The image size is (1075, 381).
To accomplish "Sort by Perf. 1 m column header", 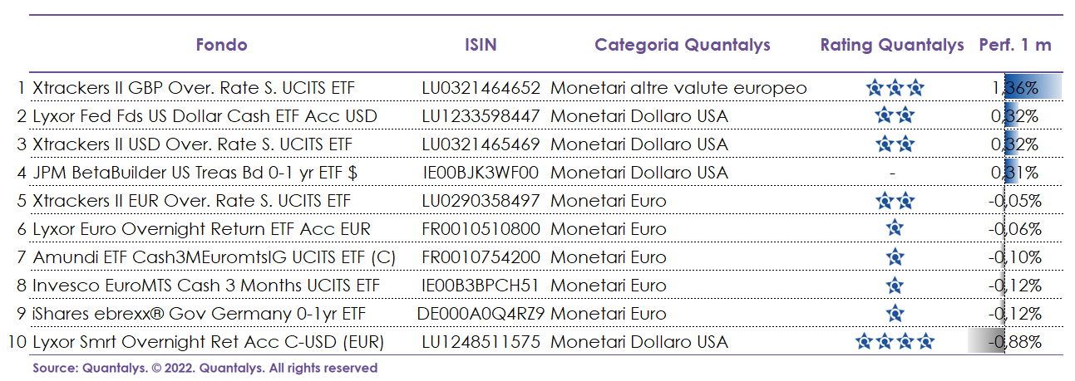I will pyautogui.click(x=1015, y=45).
